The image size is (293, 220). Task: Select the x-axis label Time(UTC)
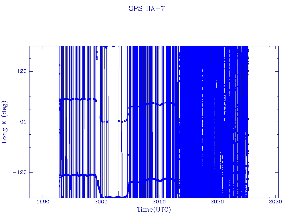[154, 209]
